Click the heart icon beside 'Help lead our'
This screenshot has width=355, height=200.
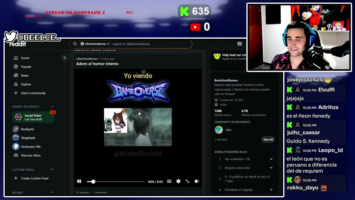pos(217,56)
